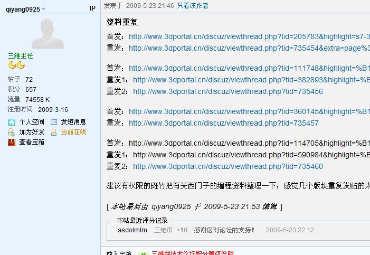Click the 发短消息 envelope icon

tap(54, 122)
